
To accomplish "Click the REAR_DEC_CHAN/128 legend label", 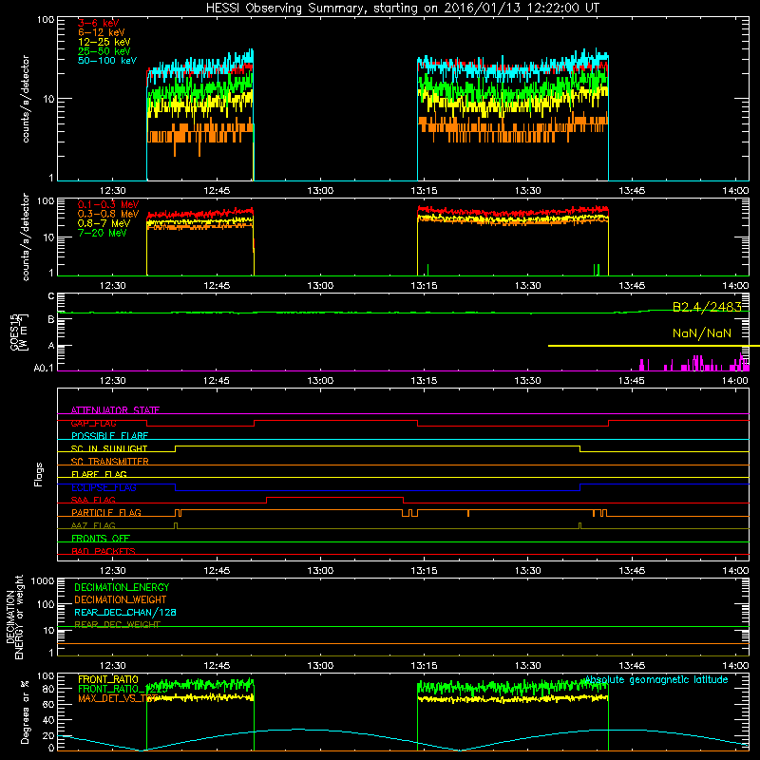I will (125, 612).
